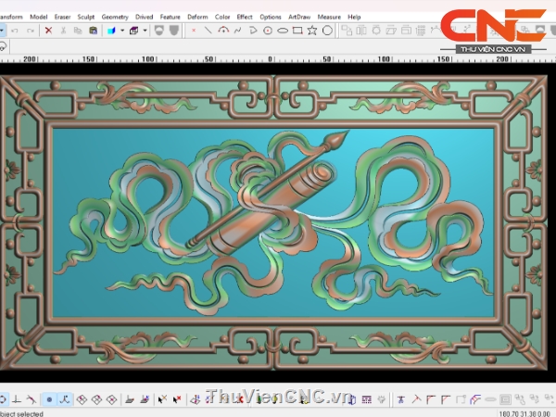Image resolution: width=556 pixels, height=417 pixels.
Task: Click the Copy icon in toolbar
Action: point(78,31)
